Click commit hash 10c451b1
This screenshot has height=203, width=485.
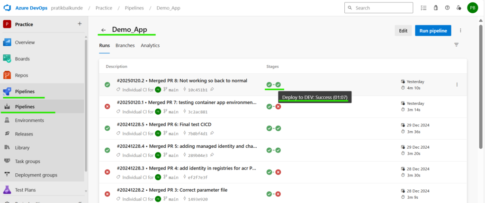pyautogui.click(x=198, y=90)
